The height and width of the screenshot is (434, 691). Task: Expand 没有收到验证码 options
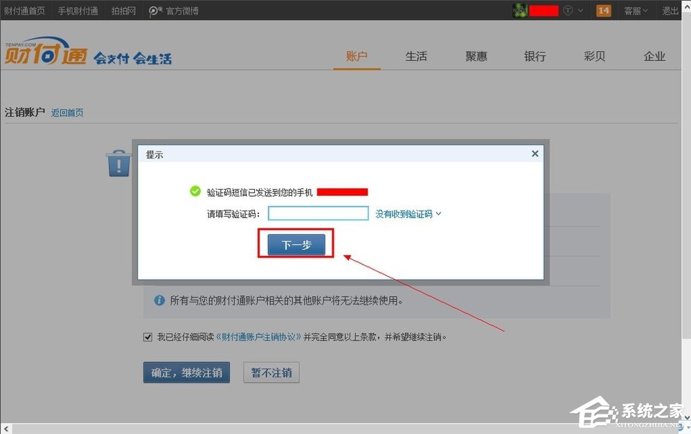coord(407,213)
